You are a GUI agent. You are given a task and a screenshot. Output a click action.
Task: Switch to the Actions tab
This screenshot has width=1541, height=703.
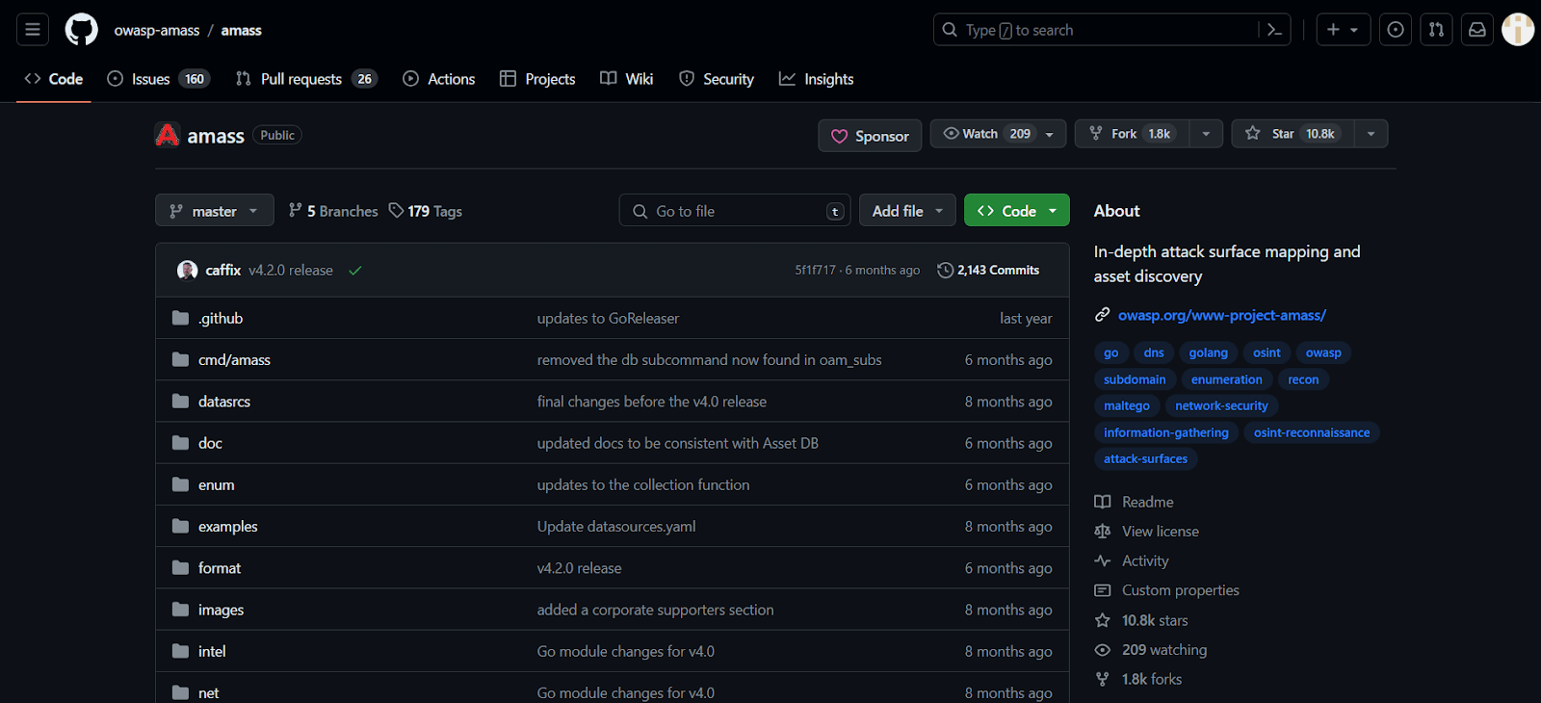[439, 79]
